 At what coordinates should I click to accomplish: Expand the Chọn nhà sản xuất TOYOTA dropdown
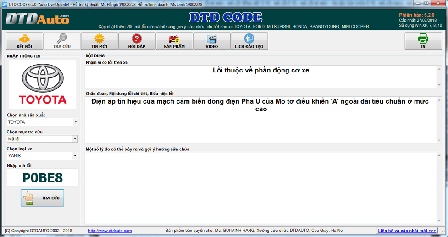pos(75,122)
